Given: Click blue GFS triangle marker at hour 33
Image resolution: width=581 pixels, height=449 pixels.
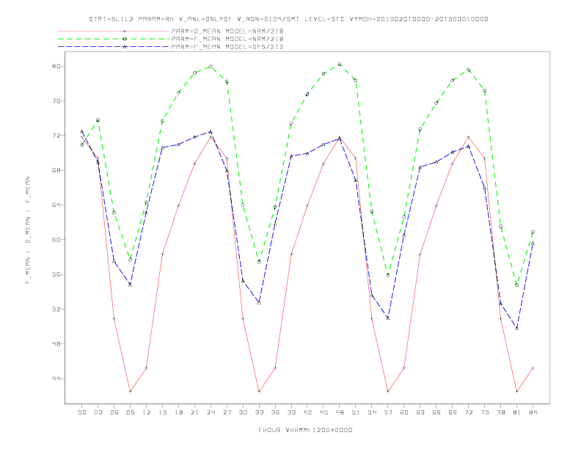Looking at the screenshot, I should [259, 303].
